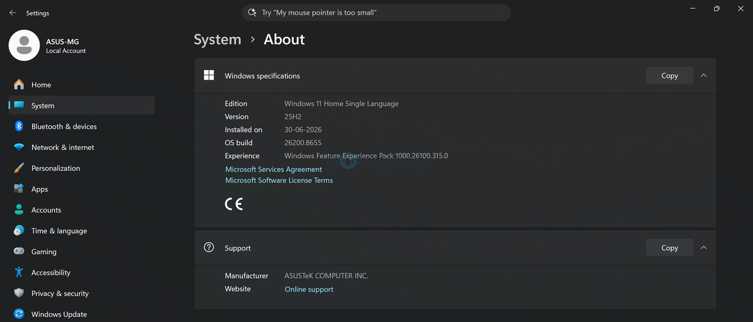Open the Online support link
Screen dimensions: 753x322
309,289
